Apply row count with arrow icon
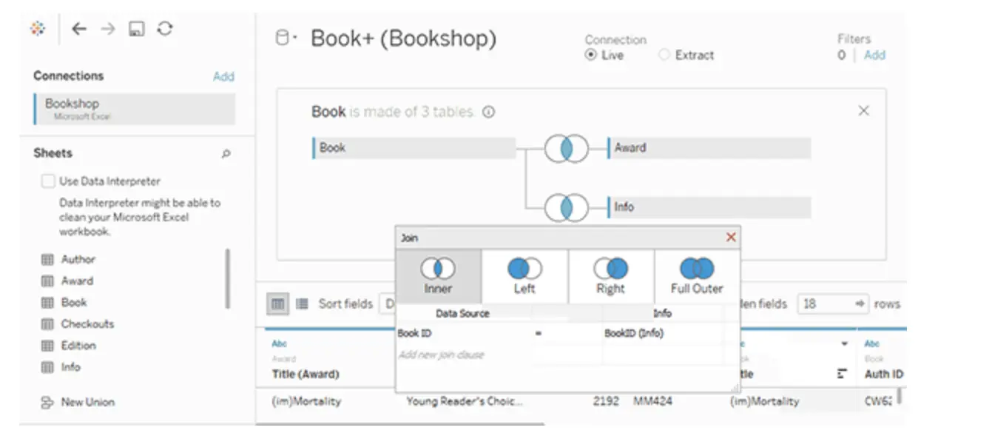This screenshot has height=433, width=992. tap(860, 304)
